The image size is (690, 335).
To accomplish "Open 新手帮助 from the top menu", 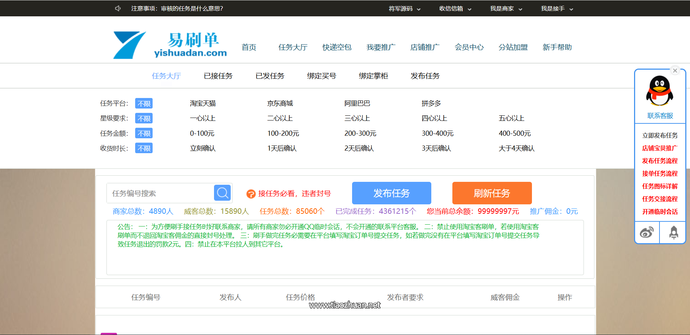I will pos(557,47).
